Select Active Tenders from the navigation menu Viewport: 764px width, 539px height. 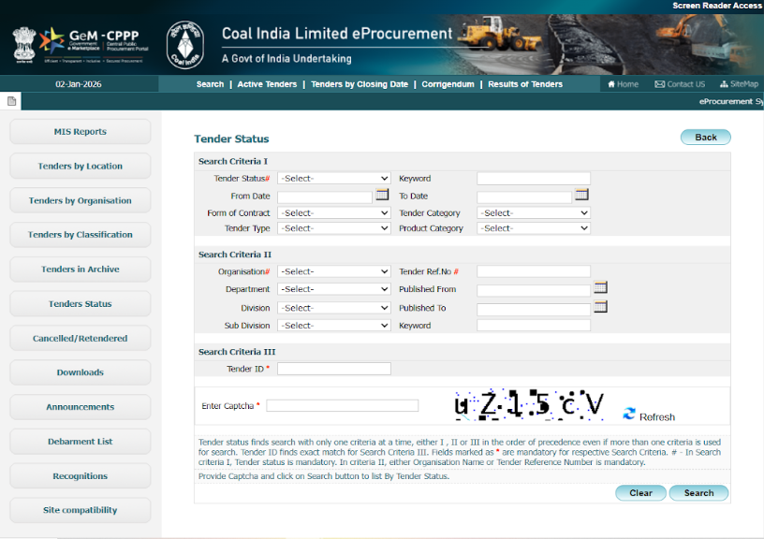pyautogui.click(x=268, y=83)
